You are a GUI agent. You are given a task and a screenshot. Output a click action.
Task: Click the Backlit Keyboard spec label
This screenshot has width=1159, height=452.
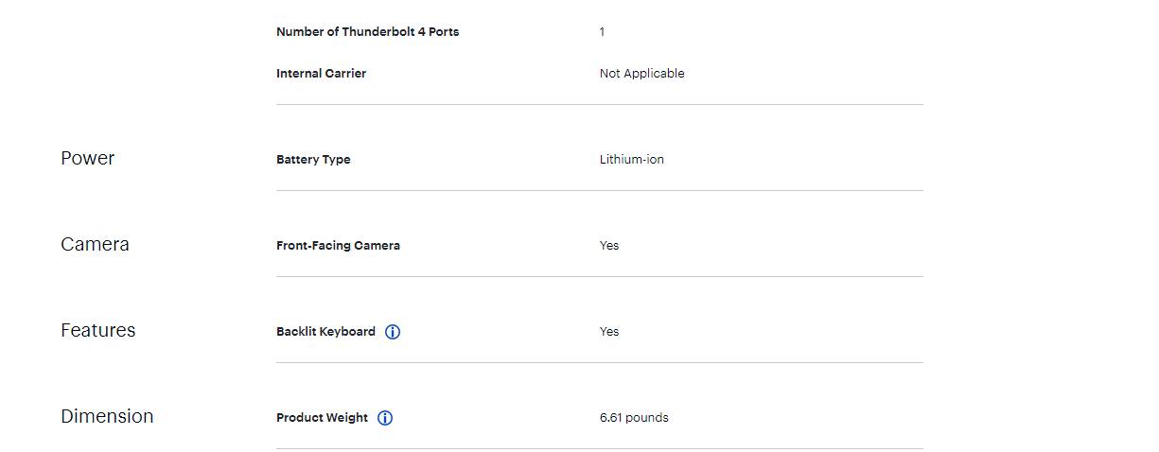pos(325,332)
